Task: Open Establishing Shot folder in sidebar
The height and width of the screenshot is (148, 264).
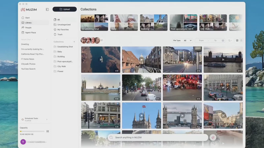Action: point(65,47)
